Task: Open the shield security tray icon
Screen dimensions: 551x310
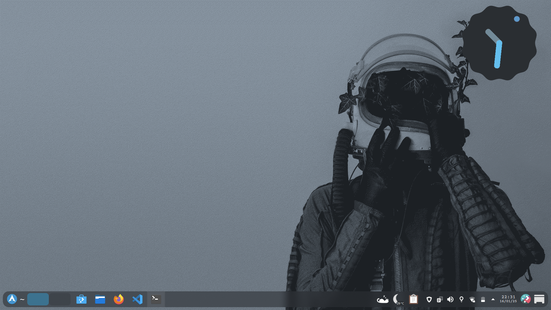Action: pyautogui.click(x=429, y=300)
